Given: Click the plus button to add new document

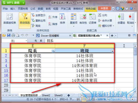Looking at the screenshot, I should pos(112,35).
